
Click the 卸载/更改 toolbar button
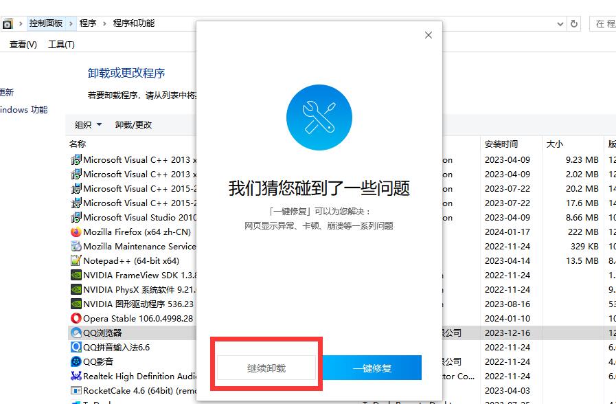(x=133, y=125)
